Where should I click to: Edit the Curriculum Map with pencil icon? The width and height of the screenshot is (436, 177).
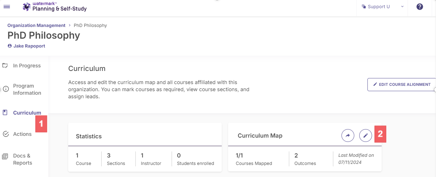pos(366,135)
